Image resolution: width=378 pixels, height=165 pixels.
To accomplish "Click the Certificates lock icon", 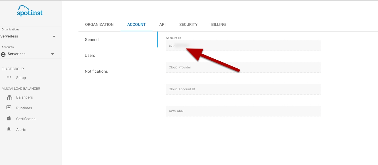I will coord(9,118).
